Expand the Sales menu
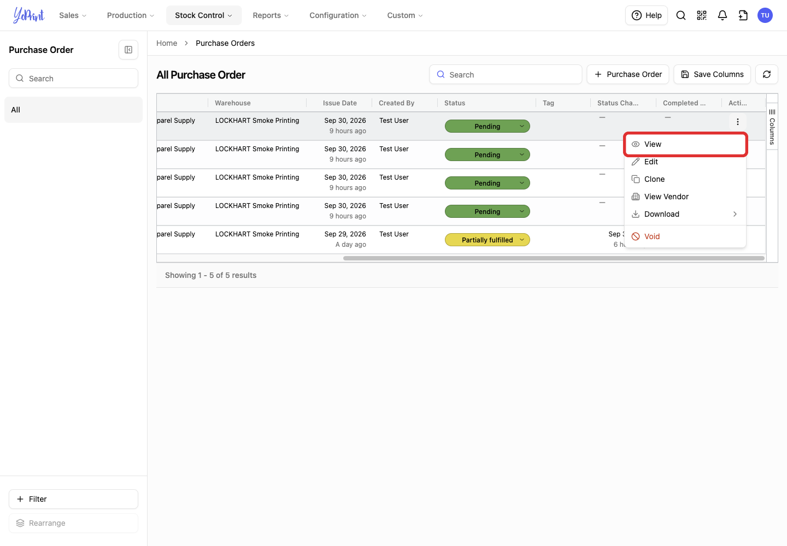The image size is (787, 546). (73, 15)
